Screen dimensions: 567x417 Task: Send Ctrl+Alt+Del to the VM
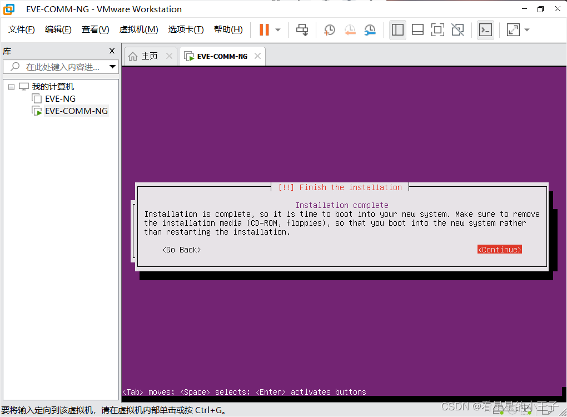(x=302, y=29)
